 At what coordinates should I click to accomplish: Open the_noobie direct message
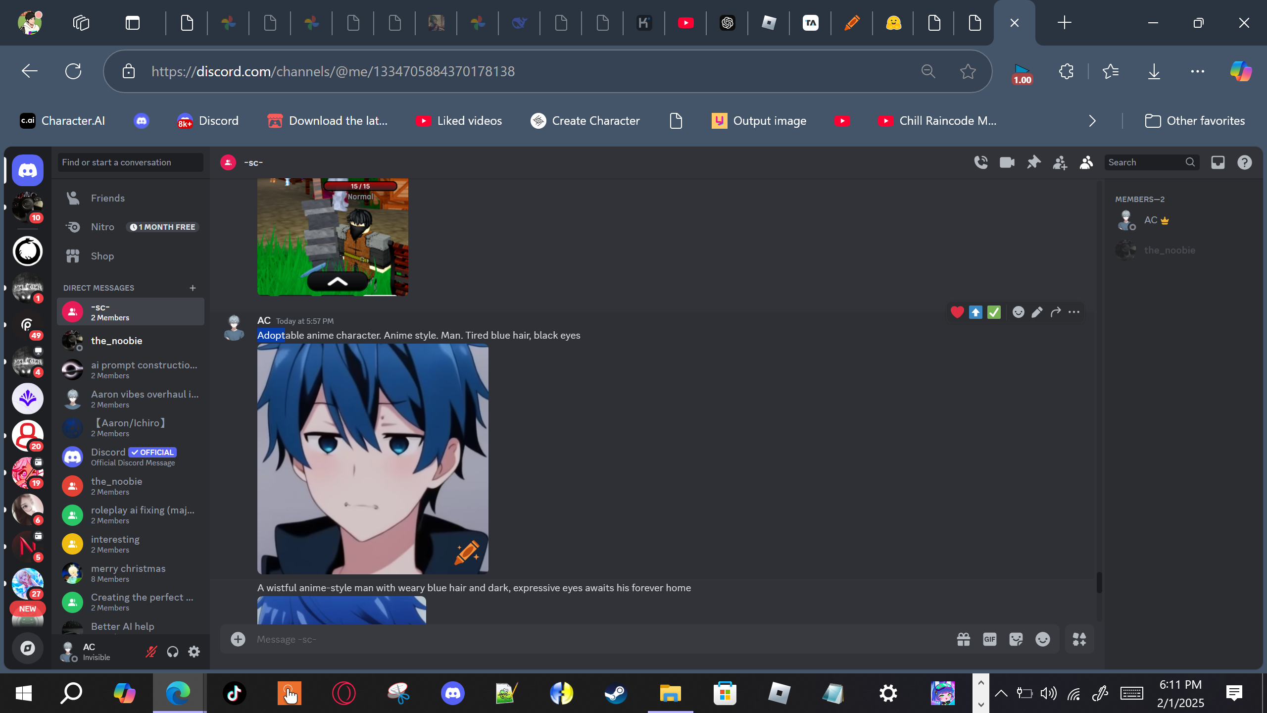click(117, 341)
